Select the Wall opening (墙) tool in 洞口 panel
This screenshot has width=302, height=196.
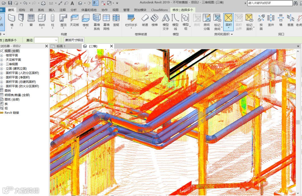pyautogui.click(x=281, y=20)
